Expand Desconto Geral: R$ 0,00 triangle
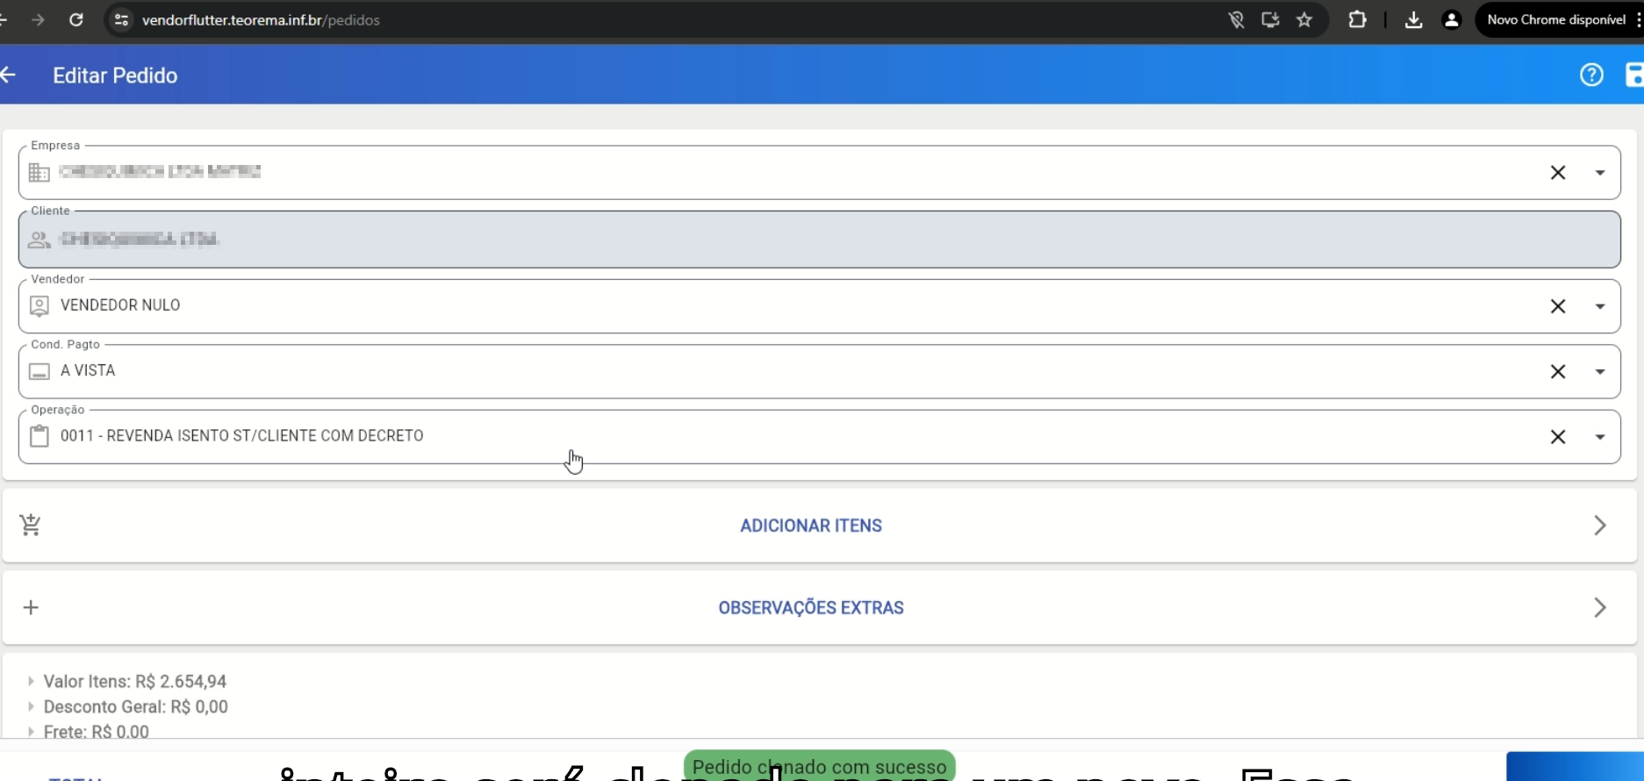1644x781 pixels. pos(31,706)
